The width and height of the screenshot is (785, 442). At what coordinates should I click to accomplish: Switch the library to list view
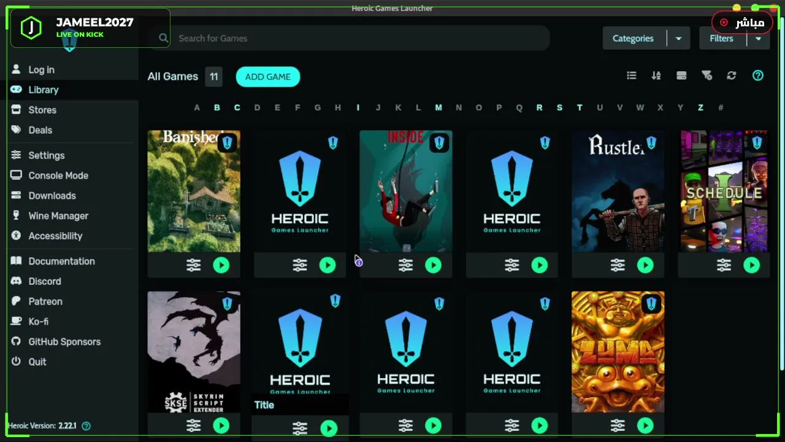point(632,76)
